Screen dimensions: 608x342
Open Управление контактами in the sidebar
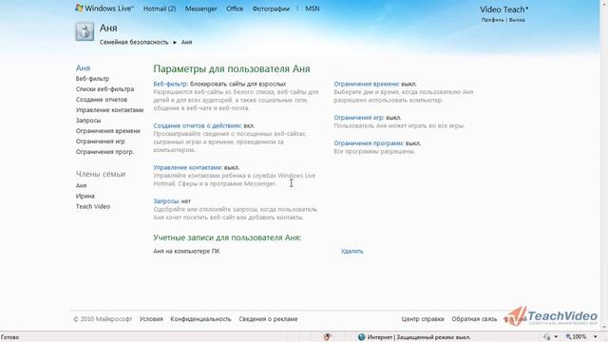[109, 110]
